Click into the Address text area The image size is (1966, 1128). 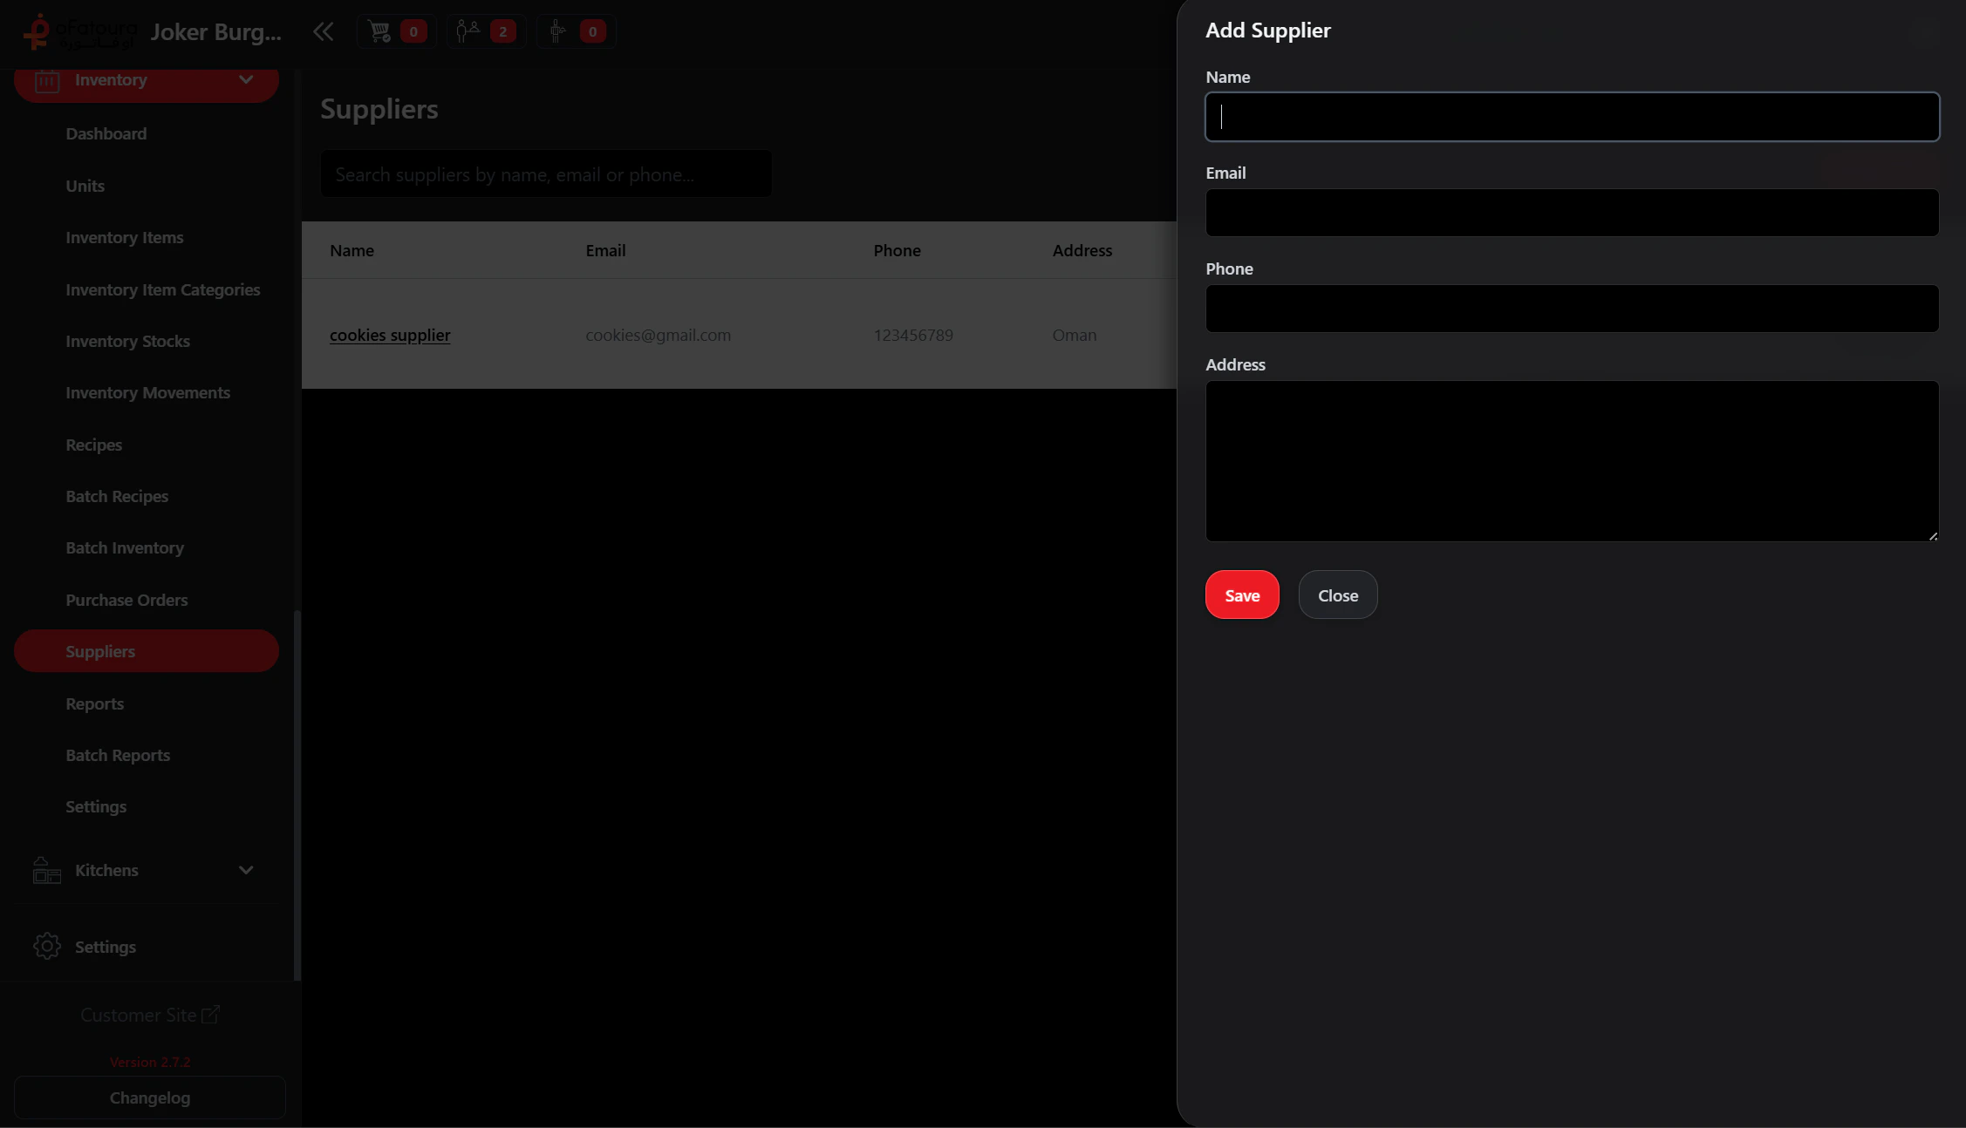(1572, 460)
